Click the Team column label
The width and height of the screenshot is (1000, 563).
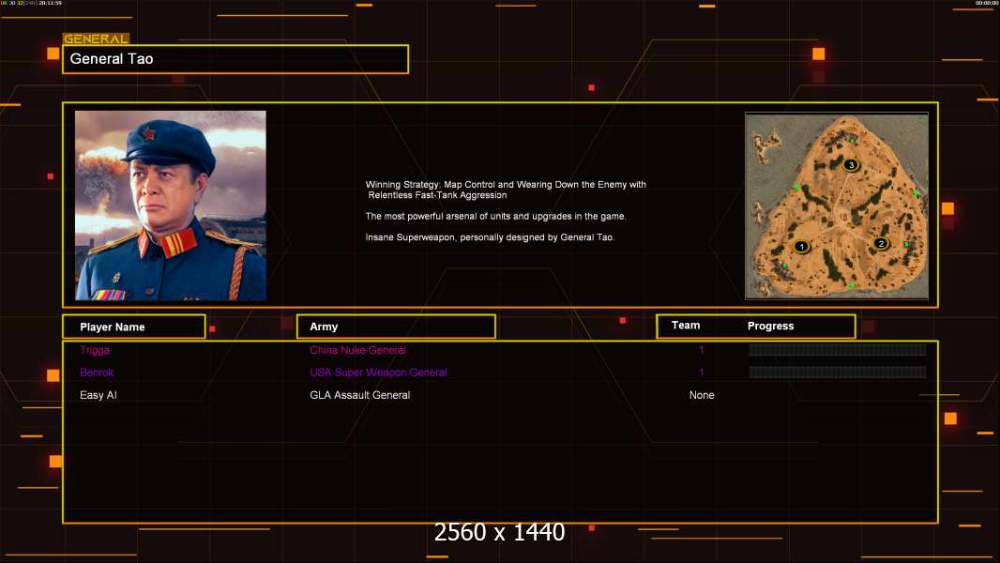click(x=686, y=326)
